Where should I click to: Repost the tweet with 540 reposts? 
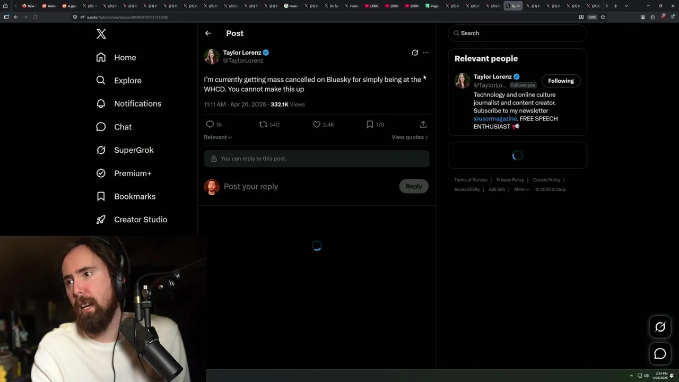point(263,124)
